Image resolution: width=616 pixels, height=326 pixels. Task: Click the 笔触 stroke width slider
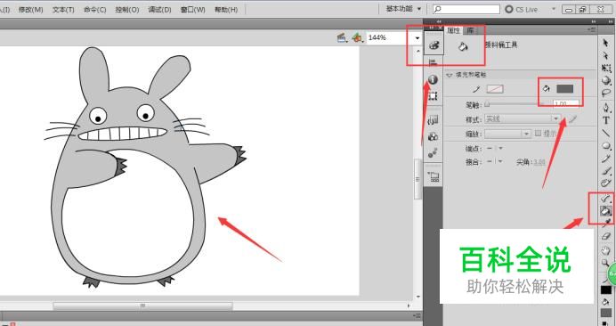click(514, 104)
